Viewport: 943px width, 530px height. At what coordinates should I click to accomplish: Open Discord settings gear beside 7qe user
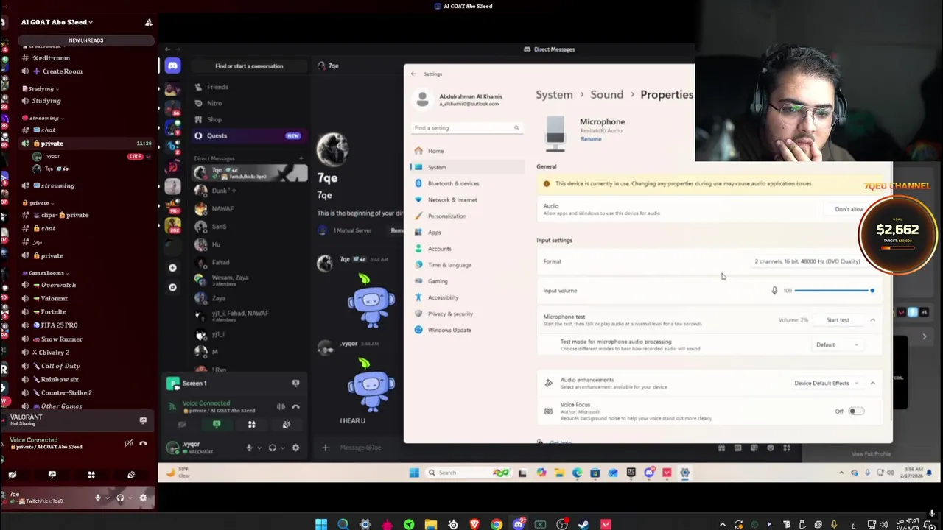click(143, 498)
